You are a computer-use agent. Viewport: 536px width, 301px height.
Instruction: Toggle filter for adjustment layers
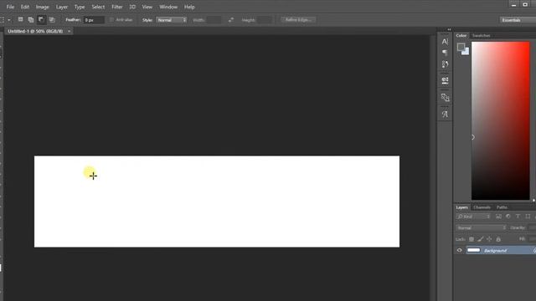click(x=508, y=217)
